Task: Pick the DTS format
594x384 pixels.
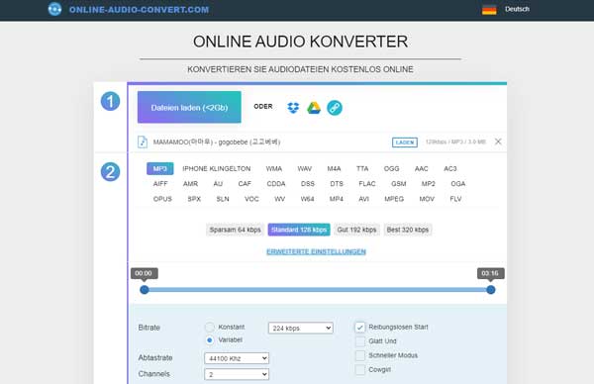Action: [x=337, y=184]
